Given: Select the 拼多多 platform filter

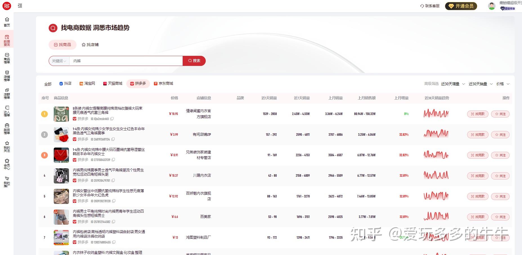Looking at the screenshot, I should coord(138,83).
